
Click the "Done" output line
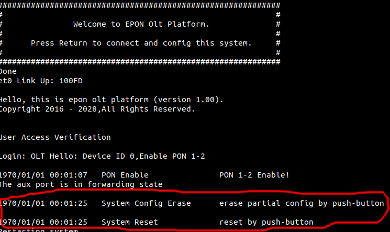[8, 71]
